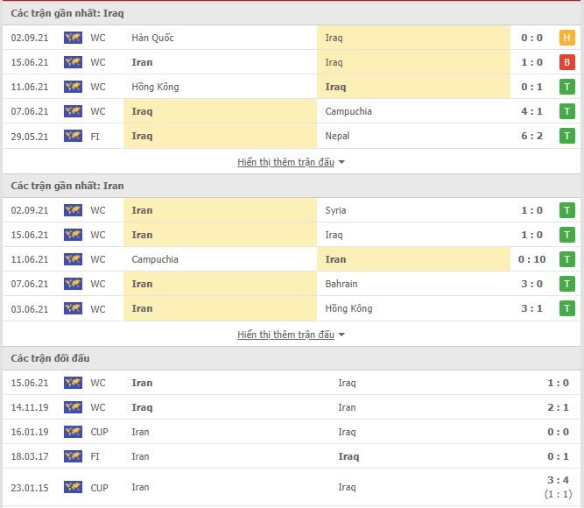Expand more Iran matches via Hiển thị thêm trận đấu
The width and height of the screenshot is (584, 508).
[285, 335]
